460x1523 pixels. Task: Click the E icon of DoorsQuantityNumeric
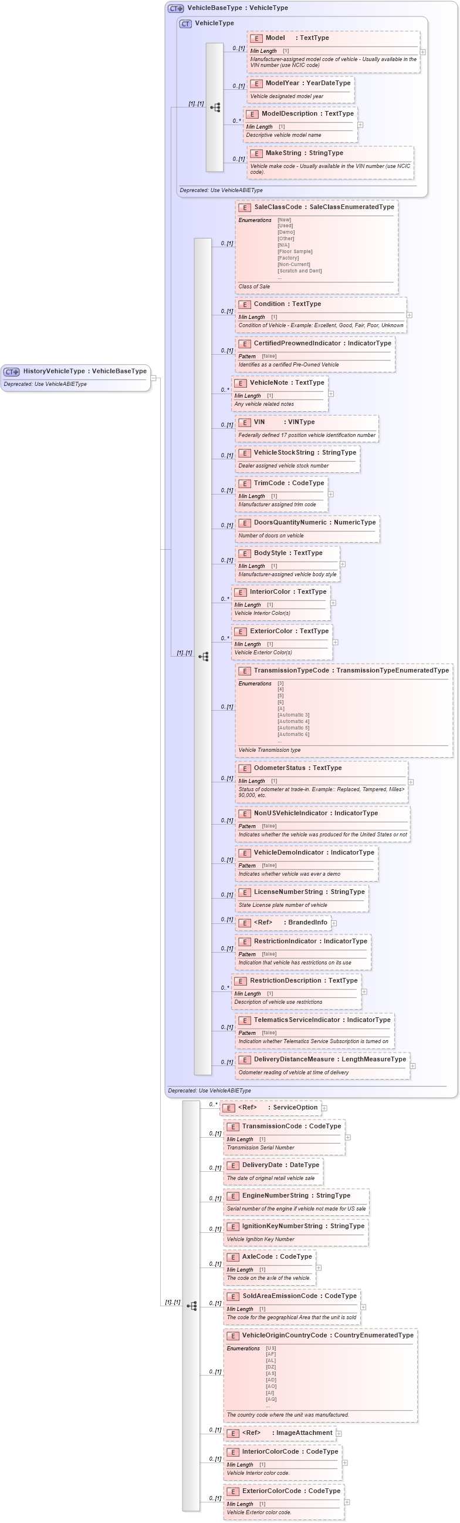(245, 523)
